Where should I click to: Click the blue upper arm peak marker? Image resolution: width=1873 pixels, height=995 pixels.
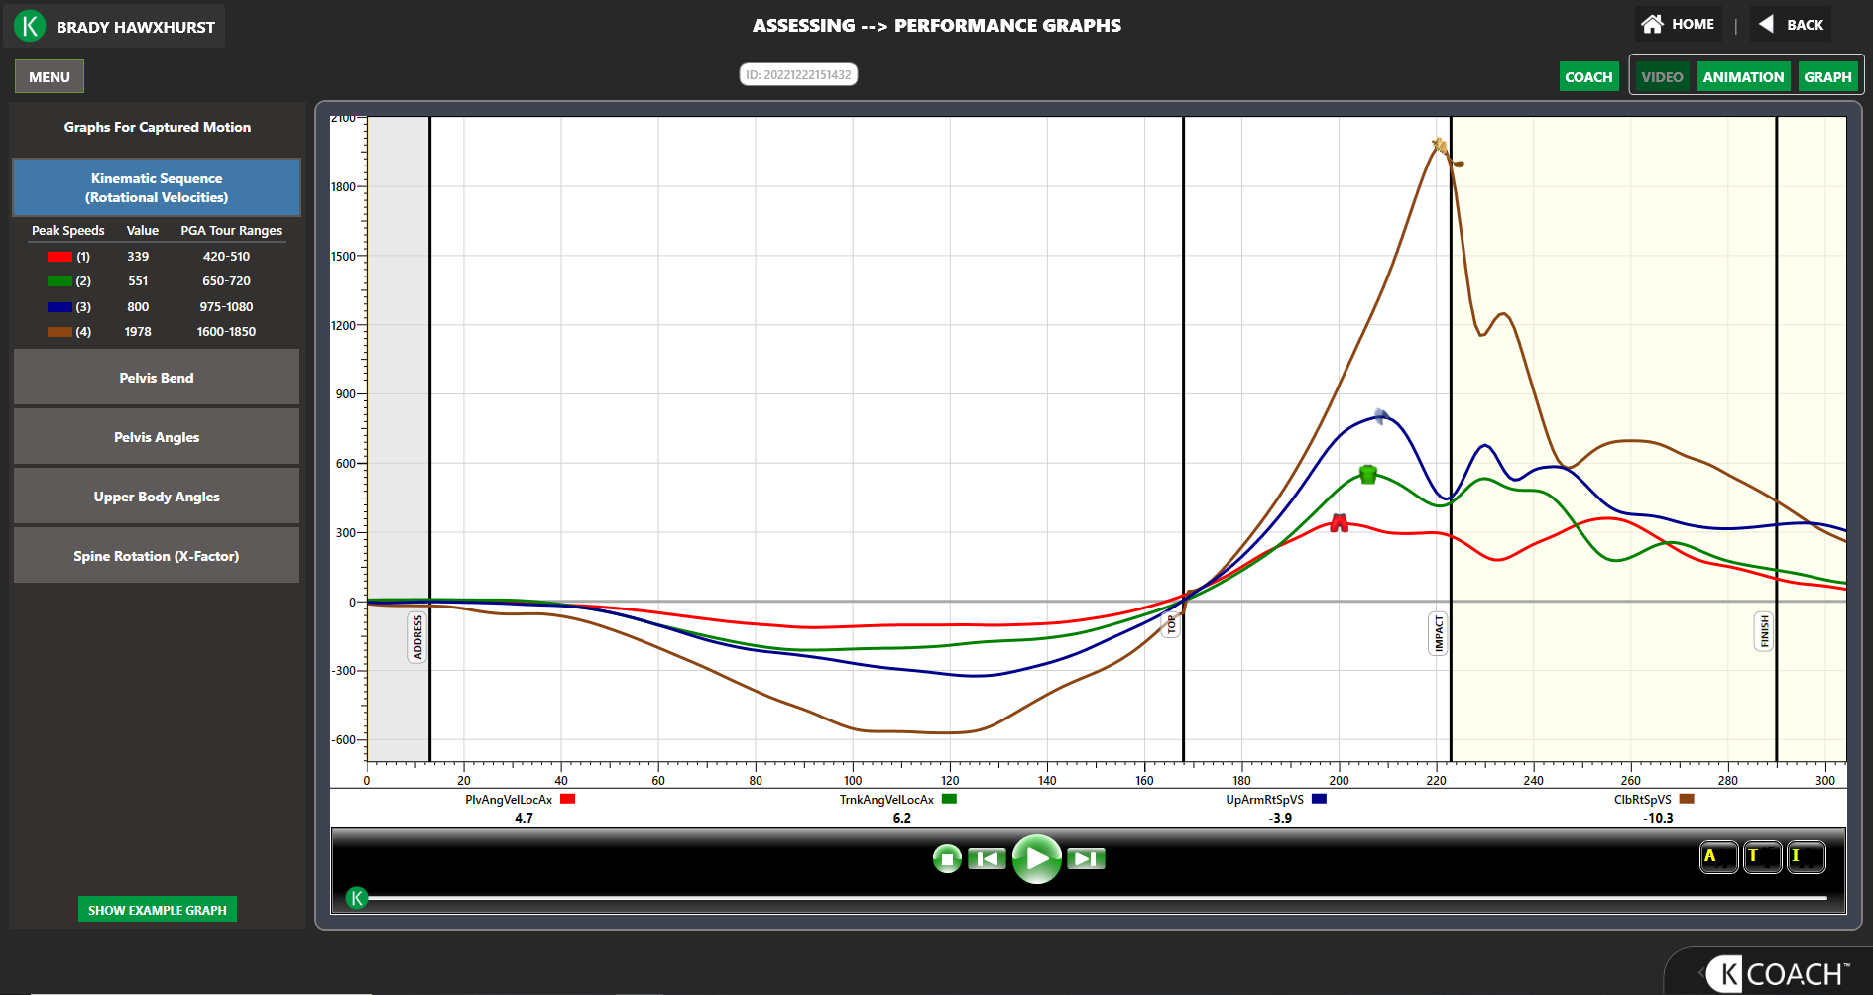pyautogui.click(x=1380, y=416)
